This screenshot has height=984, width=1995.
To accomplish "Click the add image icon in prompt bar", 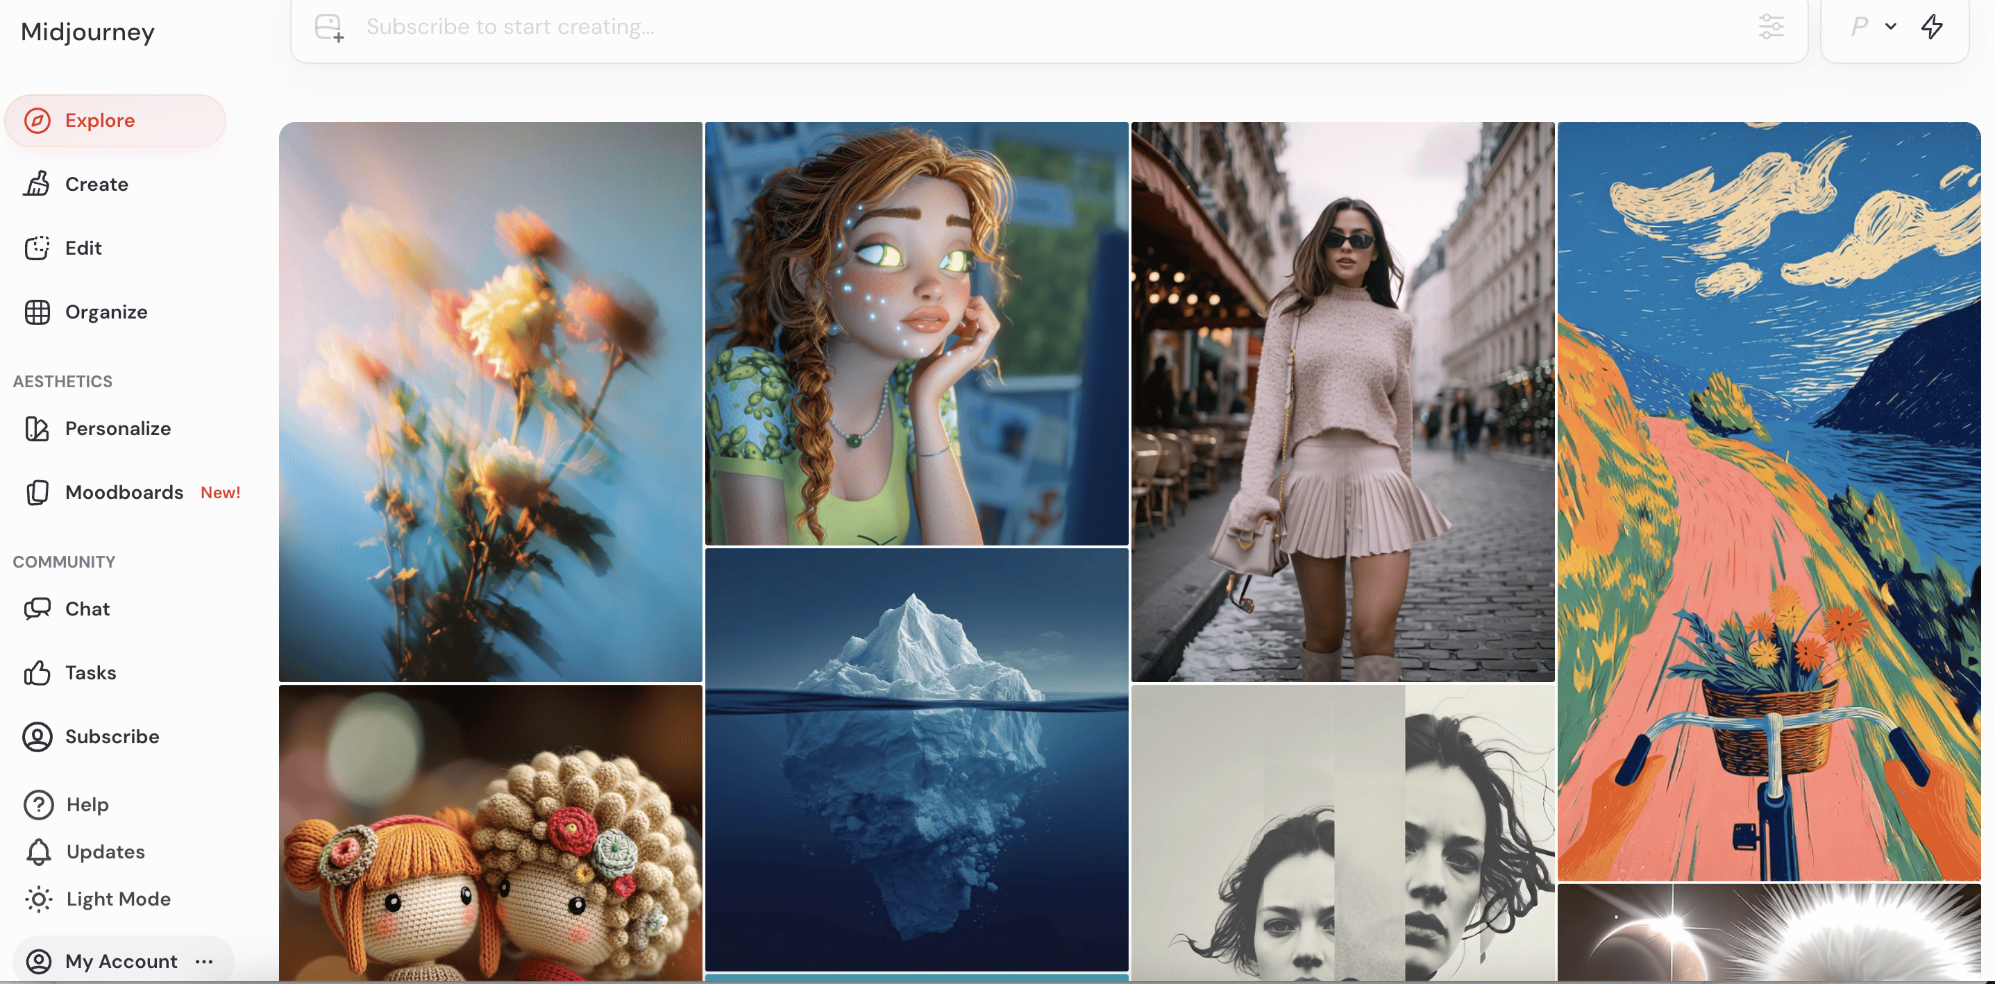I will pyautogui.click(x=329, y=27).
